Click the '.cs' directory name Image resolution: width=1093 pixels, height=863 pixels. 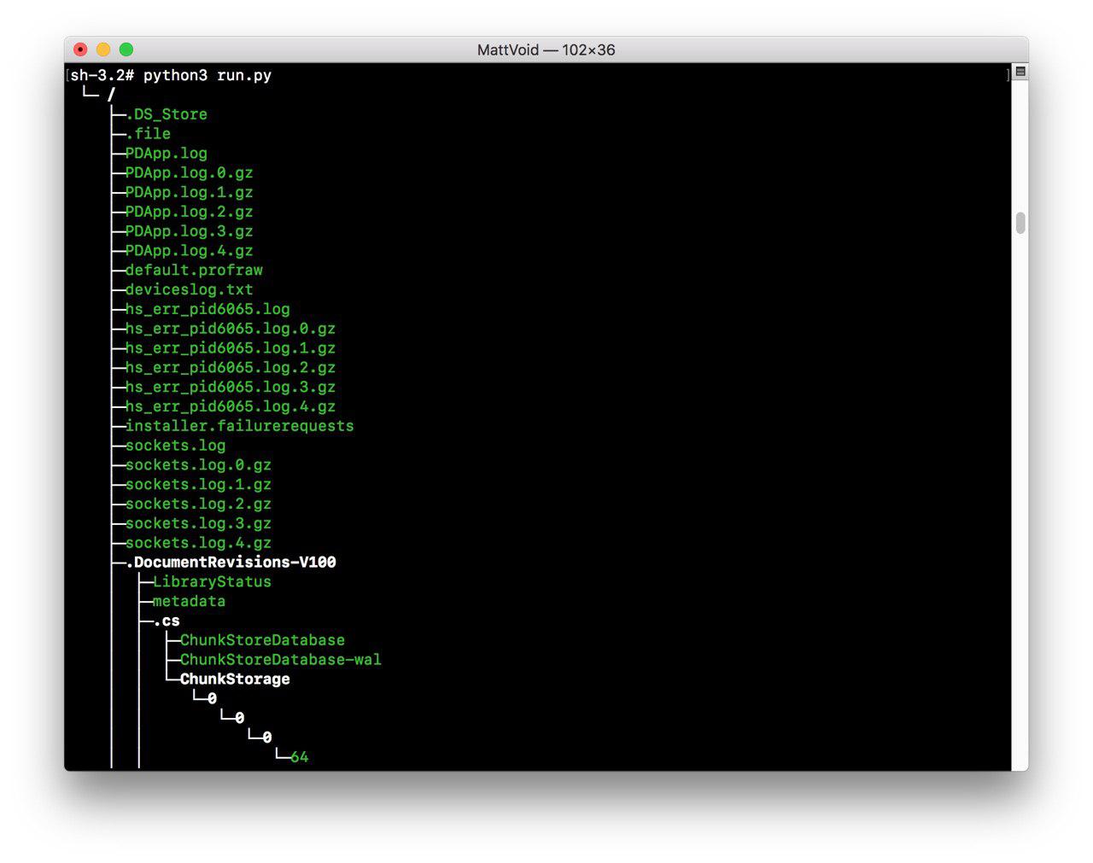167,621
